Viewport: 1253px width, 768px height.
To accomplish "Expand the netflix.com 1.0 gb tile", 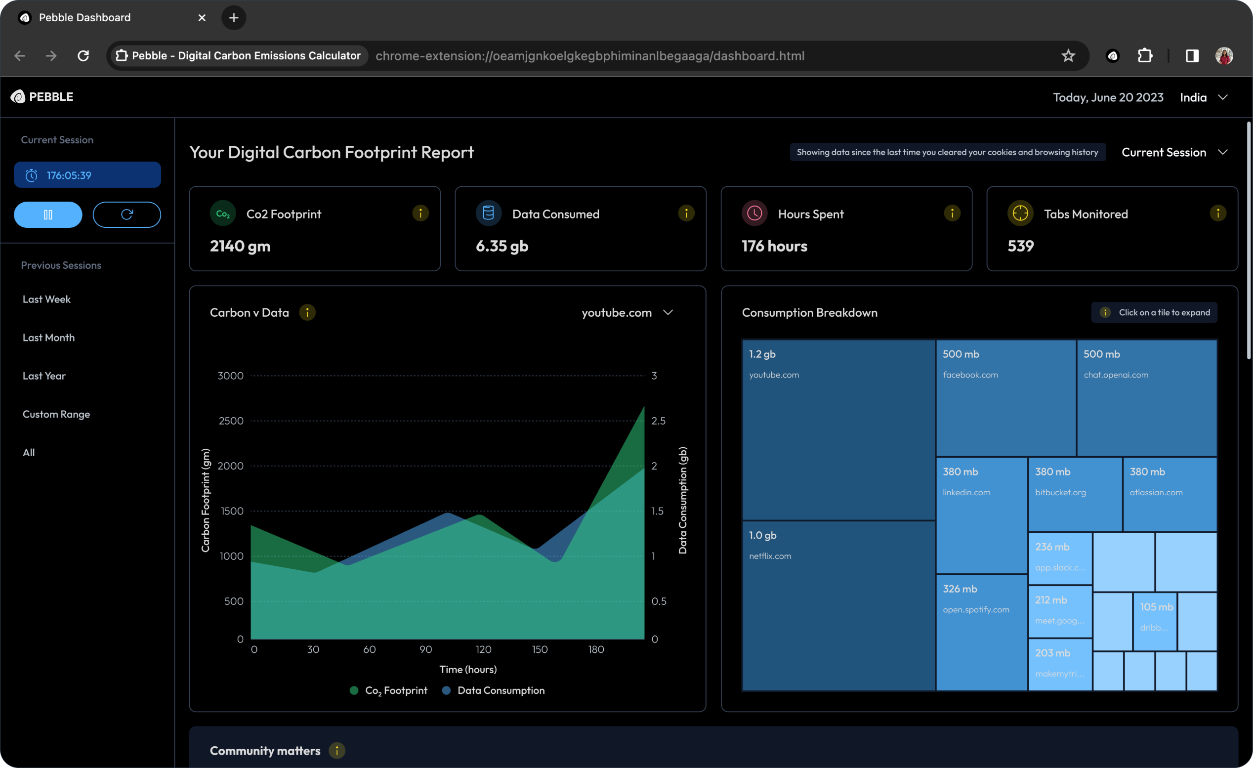I will [838, 606].
